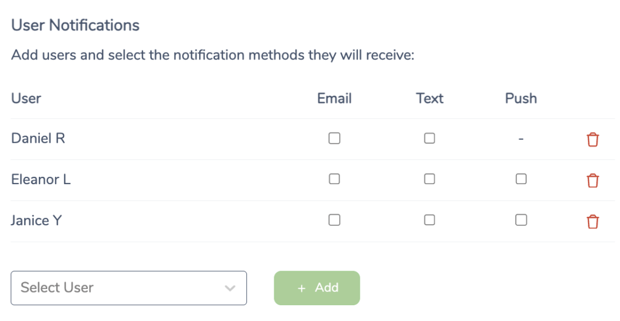Click the Email column header
The width and height of the screenshot is (620, 321).
click(334, 98)
